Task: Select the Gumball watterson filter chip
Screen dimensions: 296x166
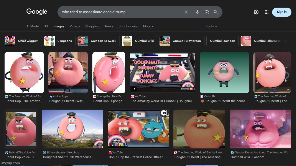Action: point(182,41)
